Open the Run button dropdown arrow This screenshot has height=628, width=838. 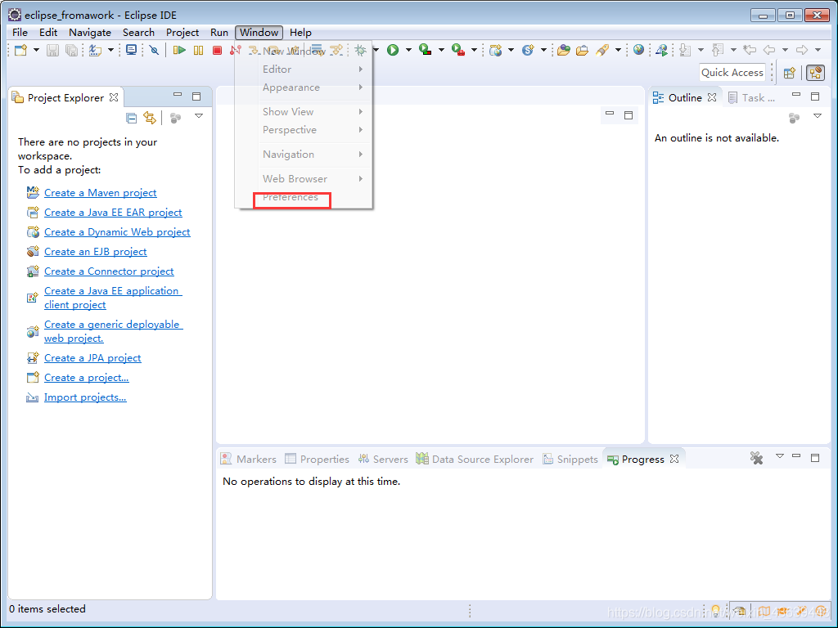408,50
